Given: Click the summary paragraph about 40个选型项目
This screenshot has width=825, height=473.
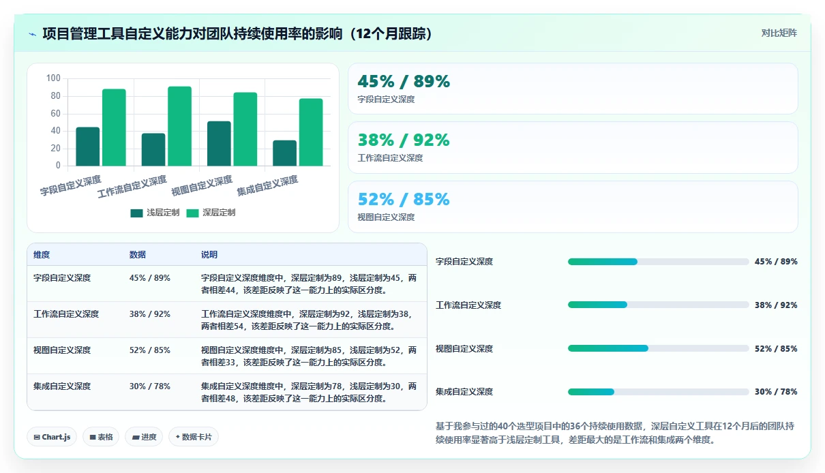Looking at the screenshot, I should coord(615,433).
